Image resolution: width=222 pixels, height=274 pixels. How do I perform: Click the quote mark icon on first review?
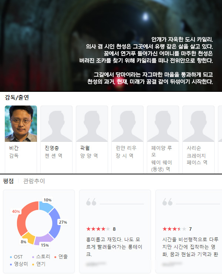pyautogui.click(x=91, y=202)
